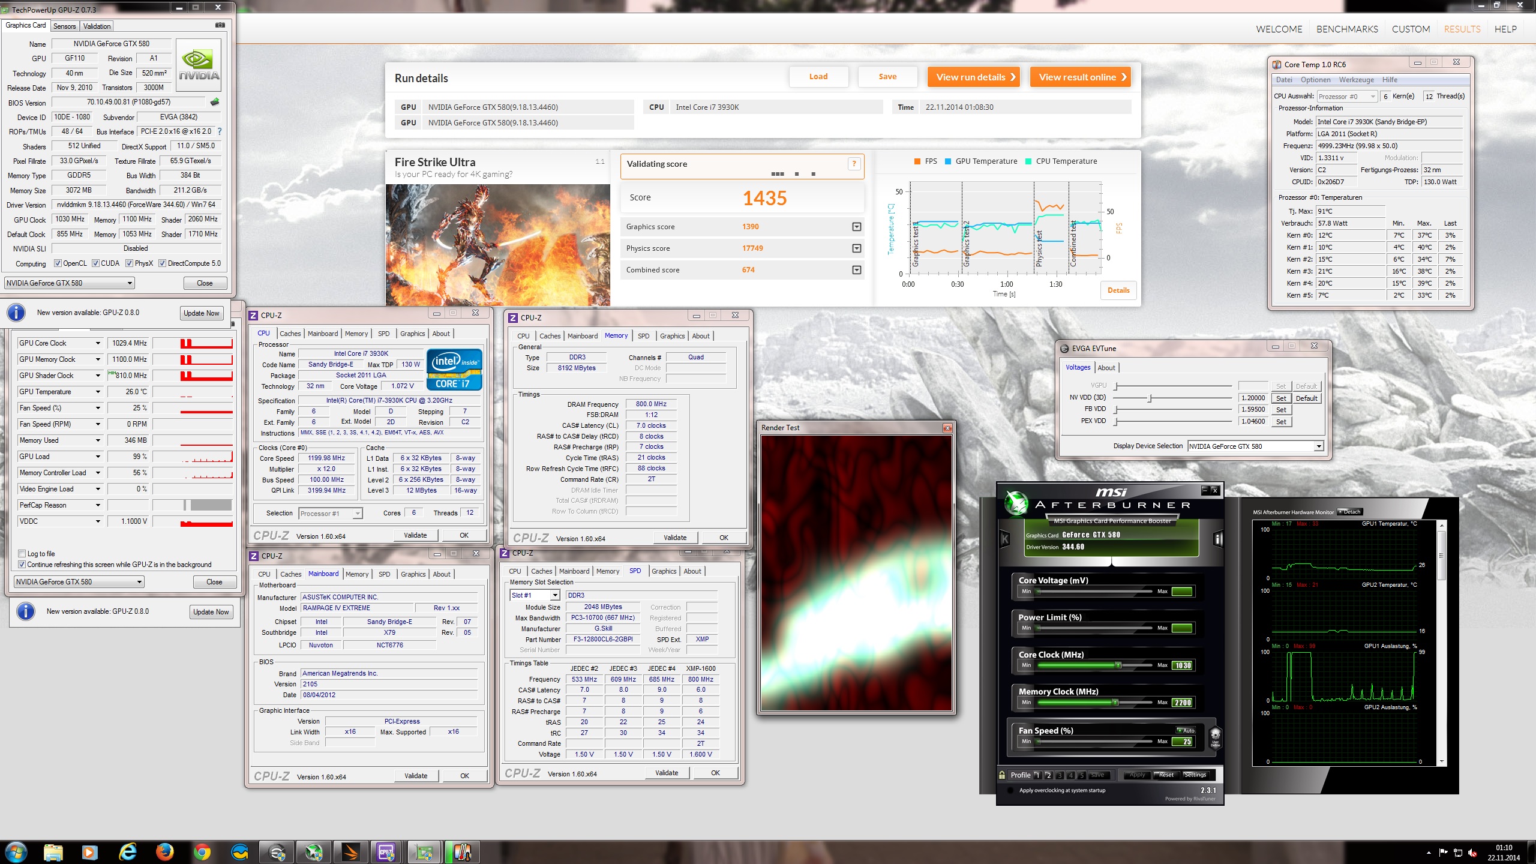Open the NVIDIA GeForce GTX 580 dropdown in GPU-Z Graphics Card tab
Viewport: 1536px width, 864px height.
pyautogui.click(x=70, y=283)
